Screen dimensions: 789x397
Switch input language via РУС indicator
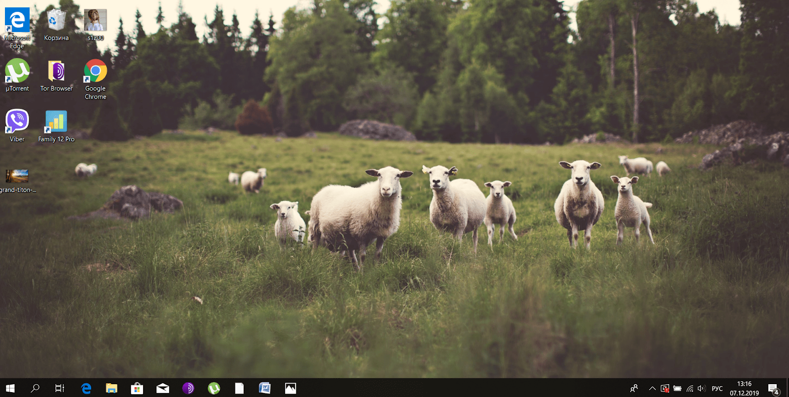pos(717,388)
